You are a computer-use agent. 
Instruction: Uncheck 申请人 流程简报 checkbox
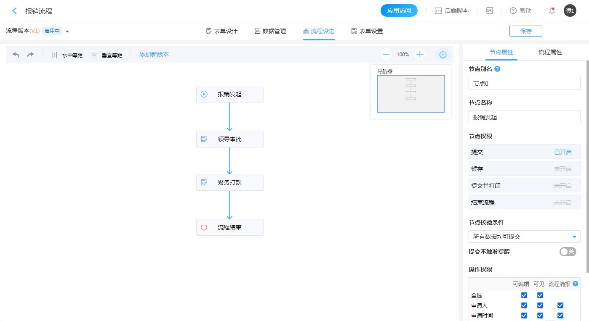pyautogui.click(x=560, y=305)
